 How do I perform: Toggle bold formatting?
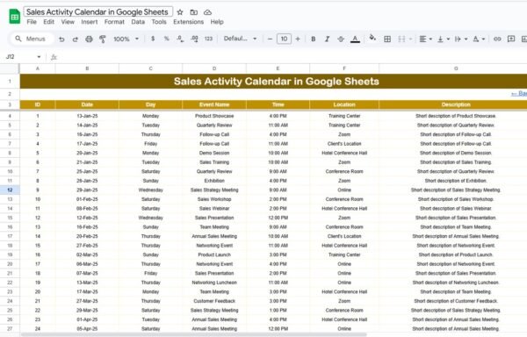click(x=314, y=39)
